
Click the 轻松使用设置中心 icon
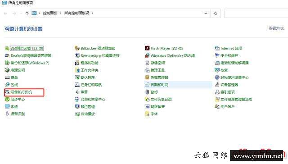tap(217, 77)
